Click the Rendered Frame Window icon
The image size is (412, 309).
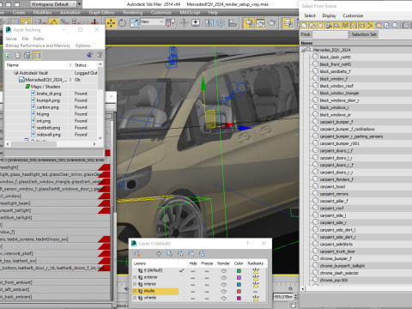(x=260, y=23)
